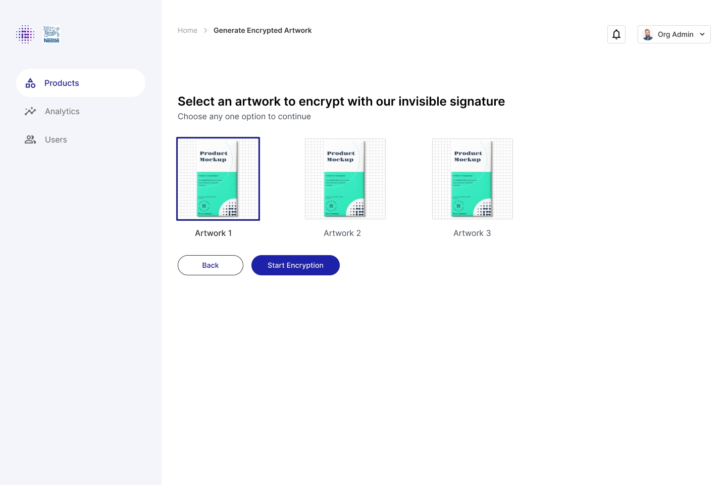Click the Nestlé brand logo
727x485 pixels.
pyautogui.click(x=51, y=34)
